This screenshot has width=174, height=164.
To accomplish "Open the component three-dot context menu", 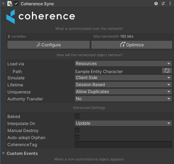I will 170,4.
